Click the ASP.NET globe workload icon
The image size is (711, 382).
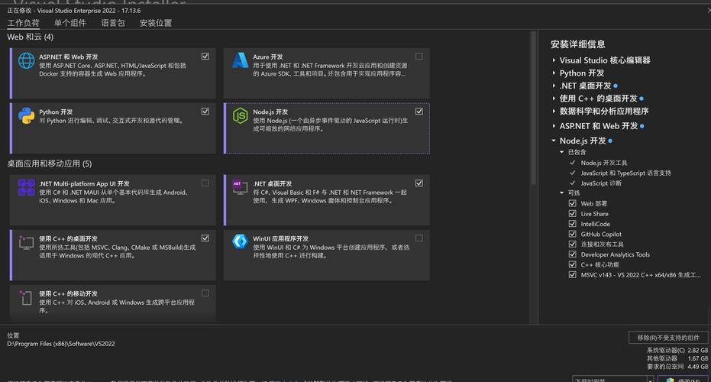coord(26,60)
